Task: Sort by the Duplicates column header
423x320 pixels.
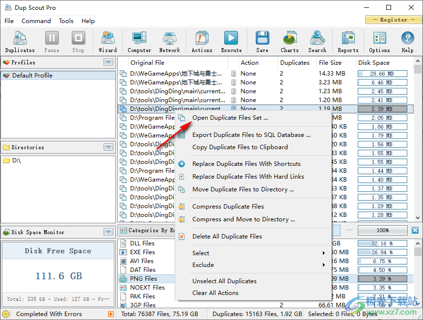Action: 297,63
